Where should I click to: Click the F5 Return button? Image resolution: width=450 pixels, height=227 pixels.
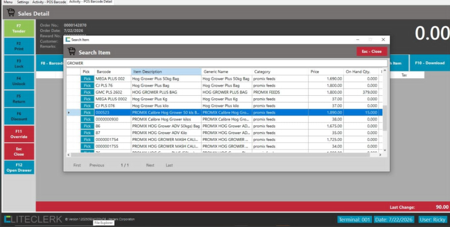(x=19, y=99)
